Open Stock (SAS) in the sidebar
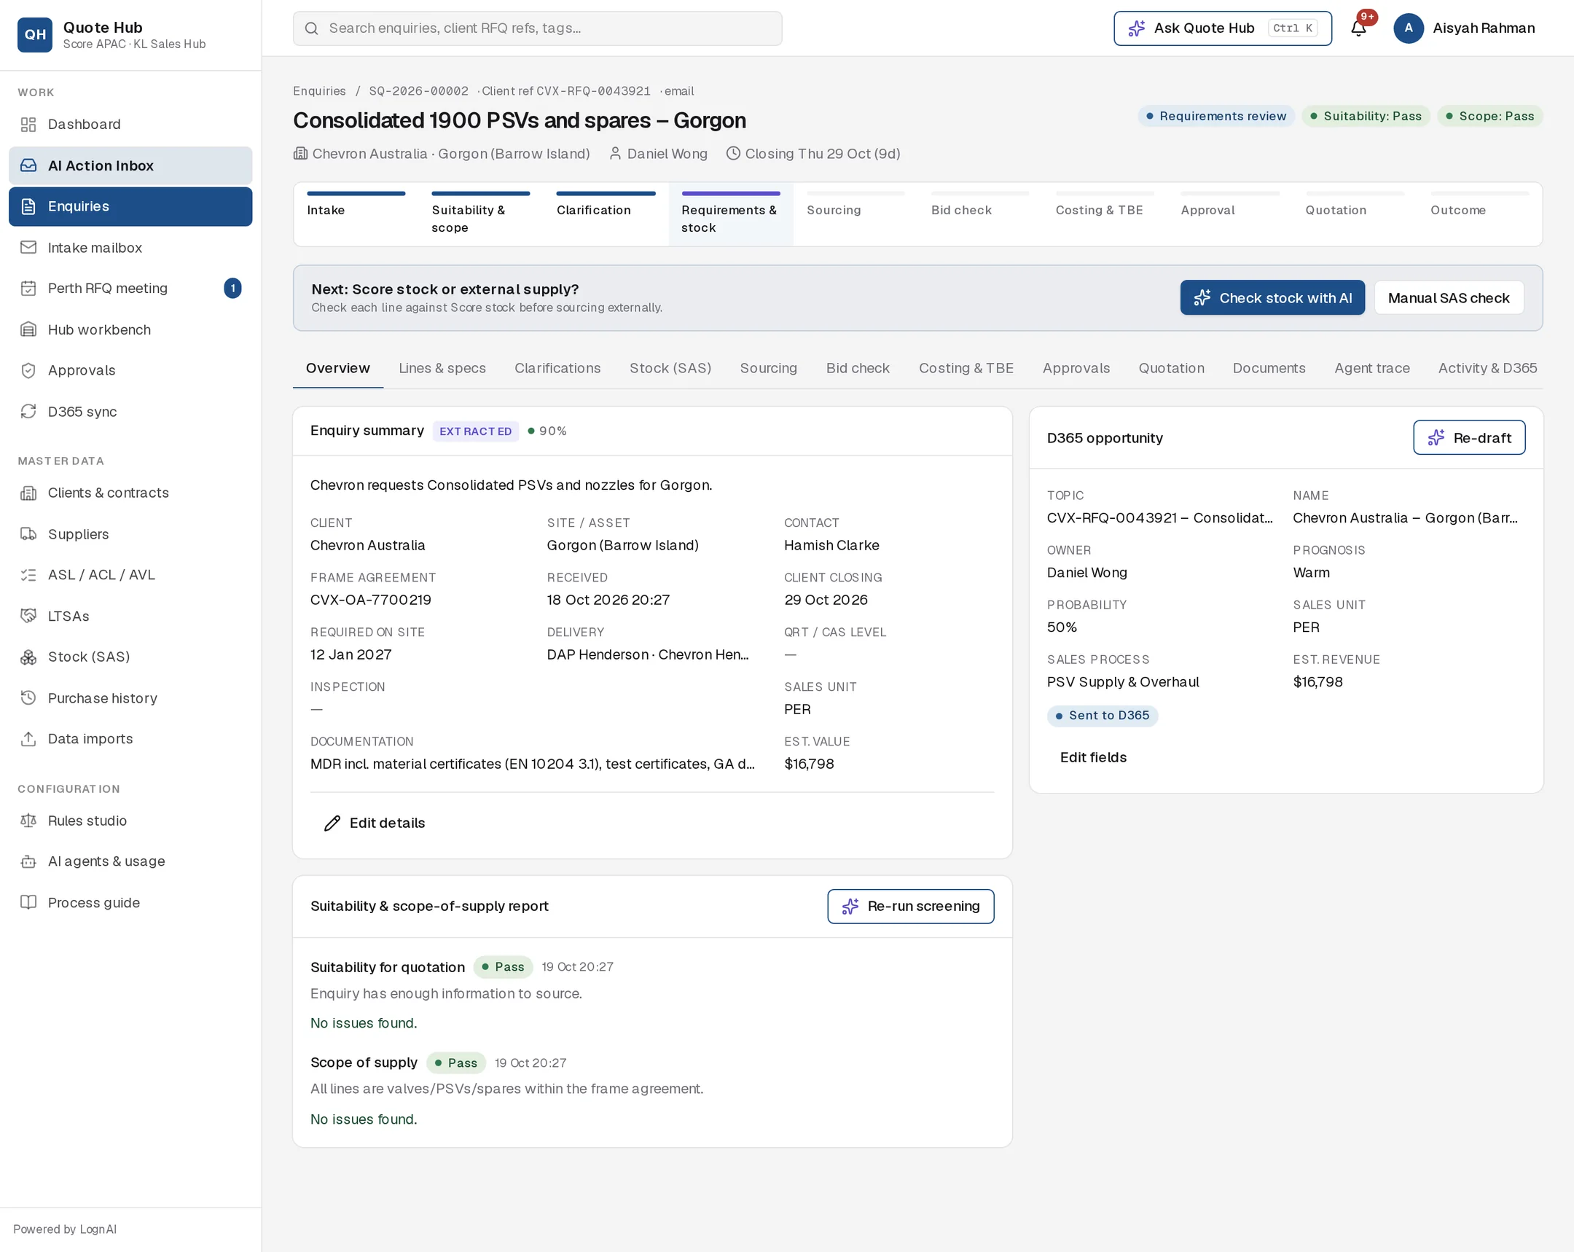 130,657
